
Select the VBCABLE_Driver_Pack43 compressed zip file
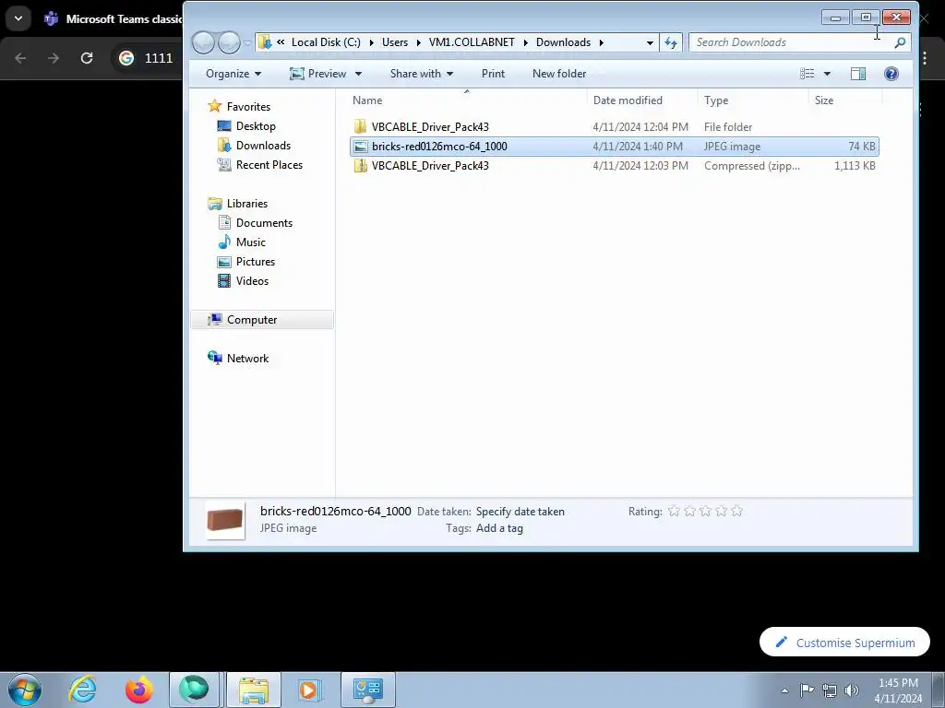click(614, 166)
